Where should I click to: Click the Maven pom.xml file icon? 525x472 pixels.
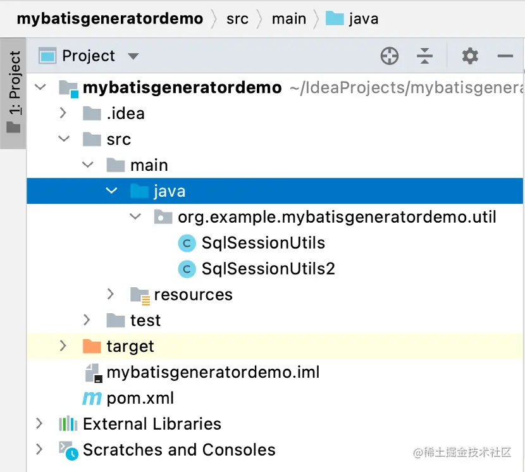92,398
